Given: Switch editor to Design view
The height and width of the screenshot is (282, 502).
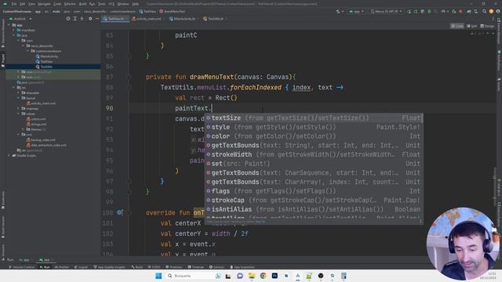Looking at the screenshot, I should (487, 26).
